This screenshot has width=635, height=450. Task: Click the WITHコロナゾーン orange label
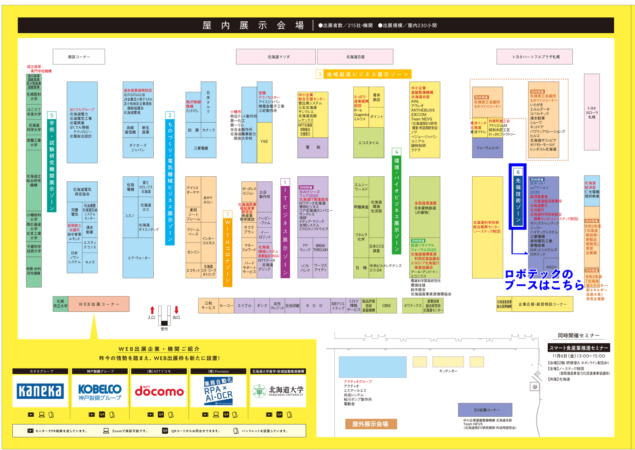[228, 249]
